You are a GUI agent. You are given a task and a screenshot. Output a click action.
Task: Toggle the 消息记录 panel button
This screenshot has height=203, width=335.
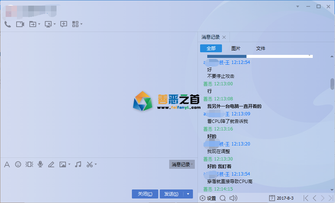click(182, 164)
